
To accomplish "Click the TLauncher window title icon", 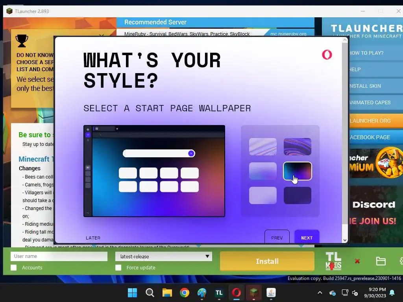I will [9, 11].
